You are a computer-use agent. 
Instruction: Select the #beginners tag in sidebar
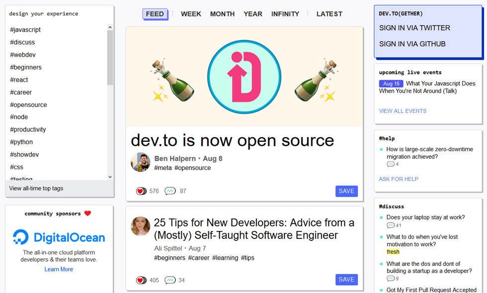[25, 67]
